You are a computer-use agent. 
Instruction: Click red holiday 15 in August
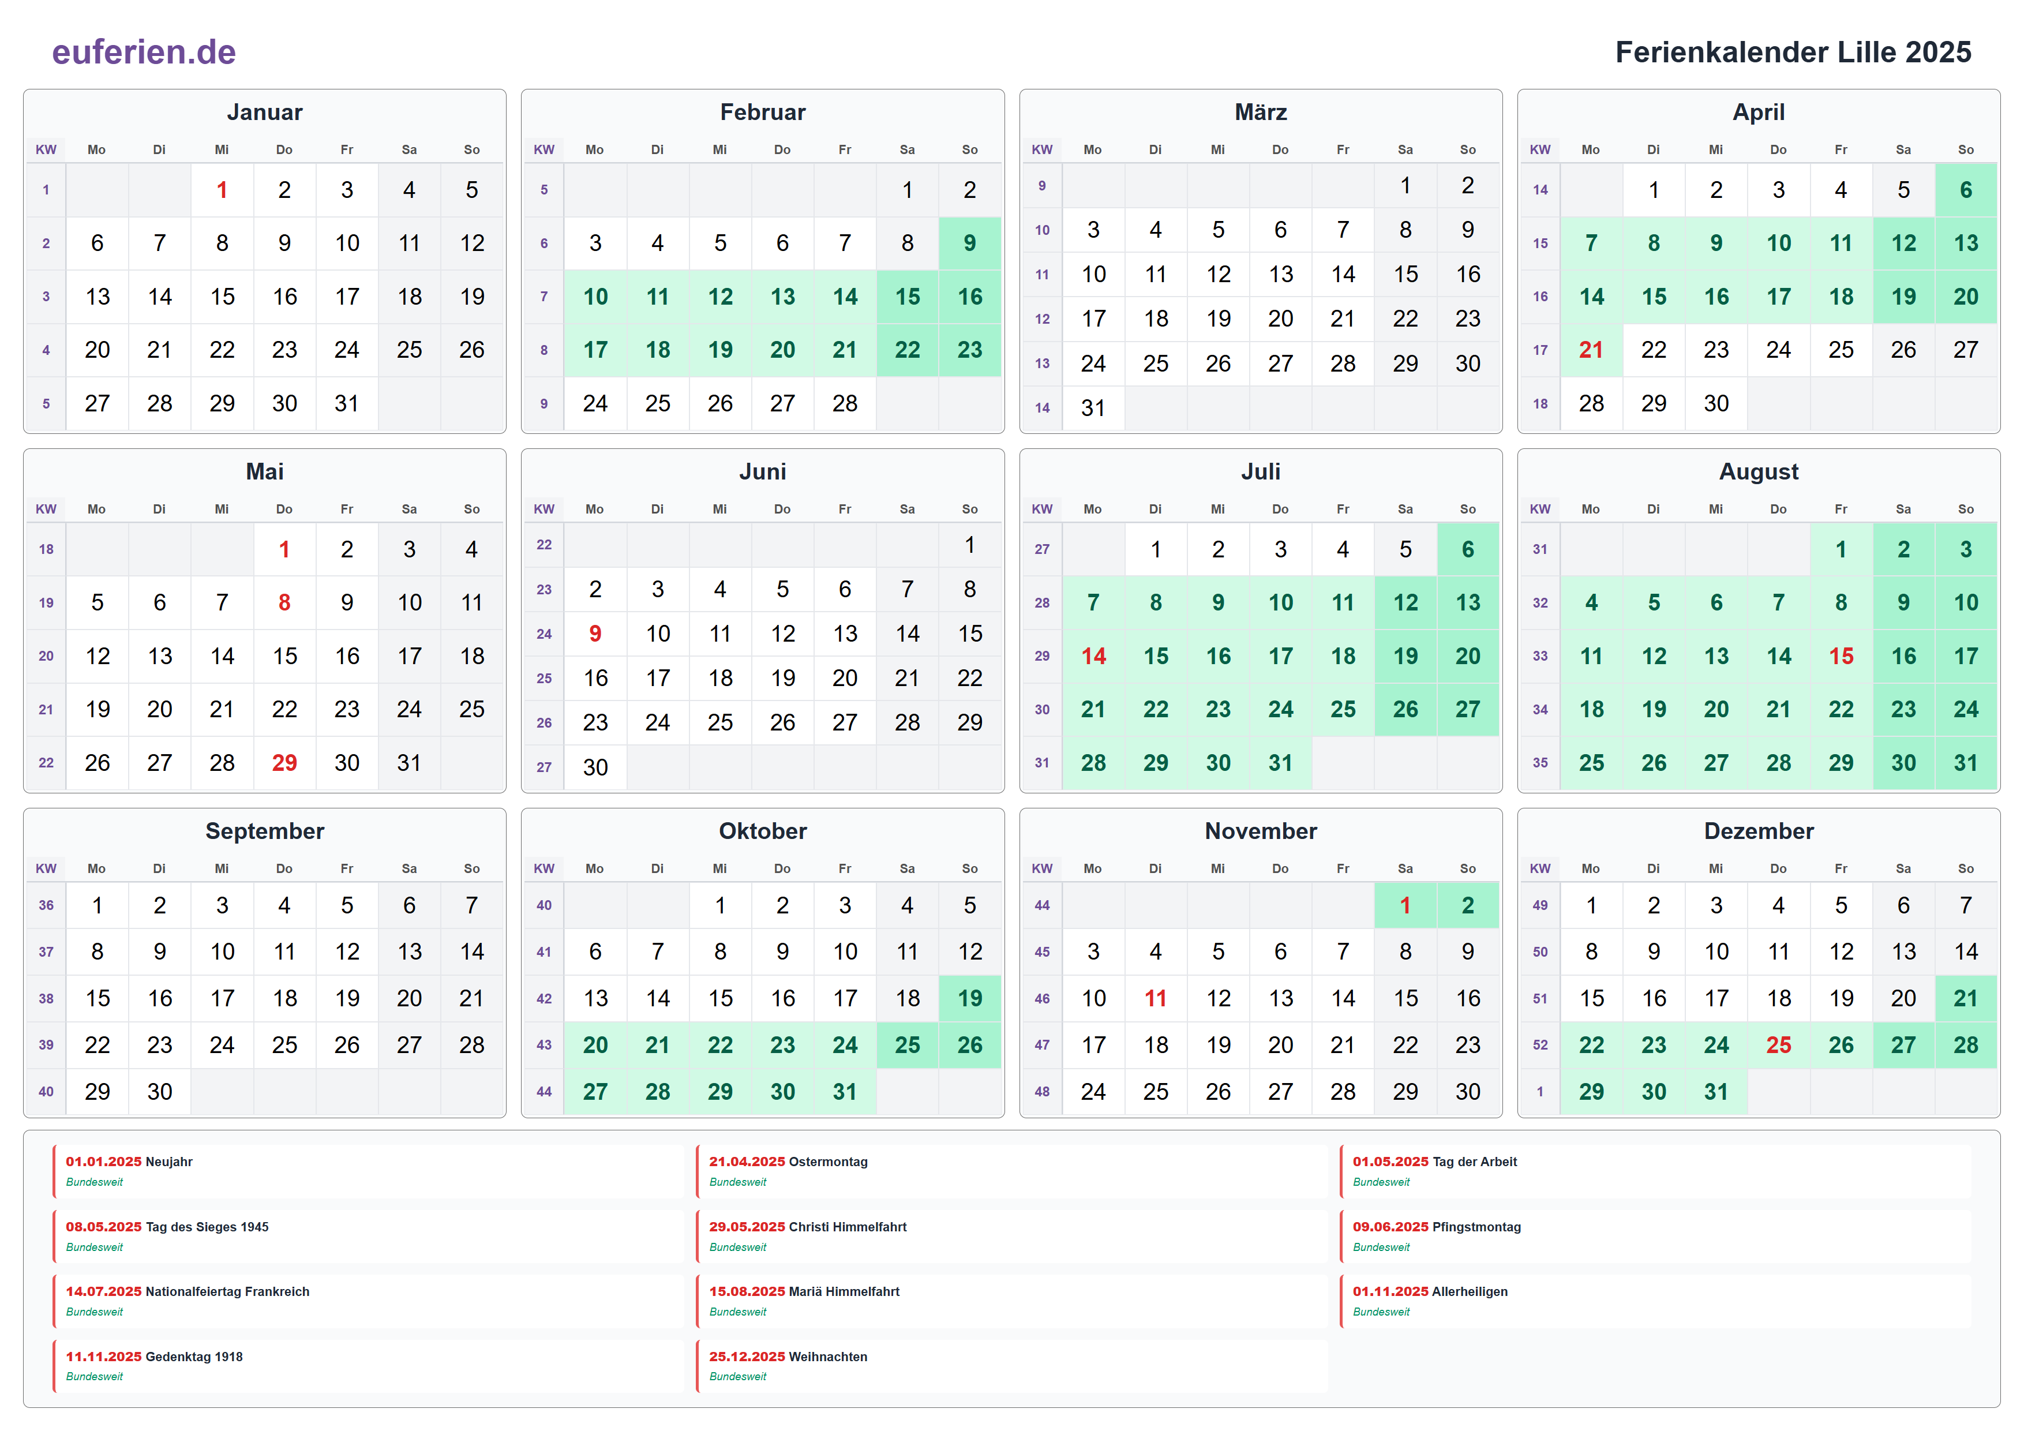tap(1841, 656)
